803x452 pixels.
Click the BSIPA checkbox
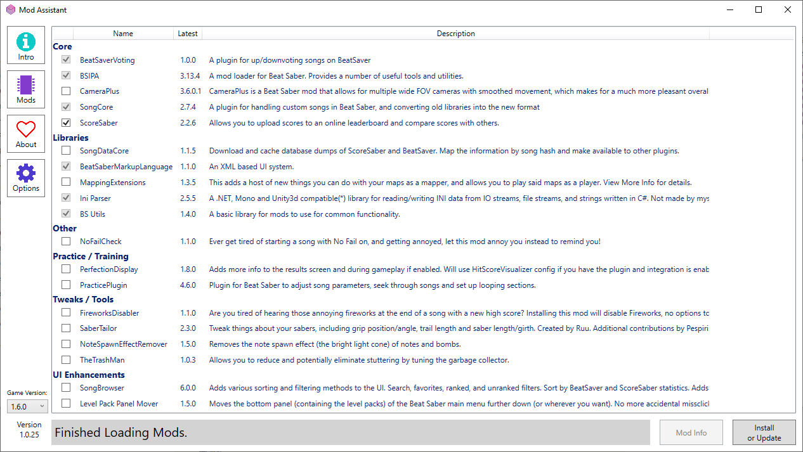(x=66, y=76)
